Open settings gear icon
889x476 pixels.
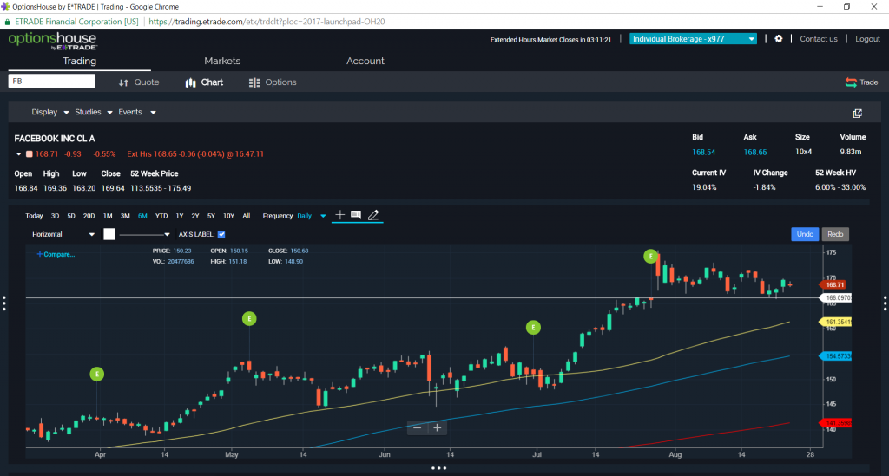click(779, 38)
